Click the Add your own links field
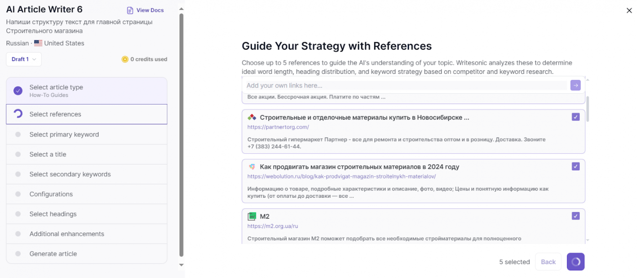637x278 pixels. (x=407, y=85)
